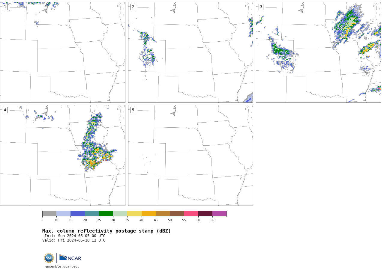The width and height of the screenshot is (384, 270).
Task: Click the dark green 25-30 dBZ swatch
Action: click(106, 214)
